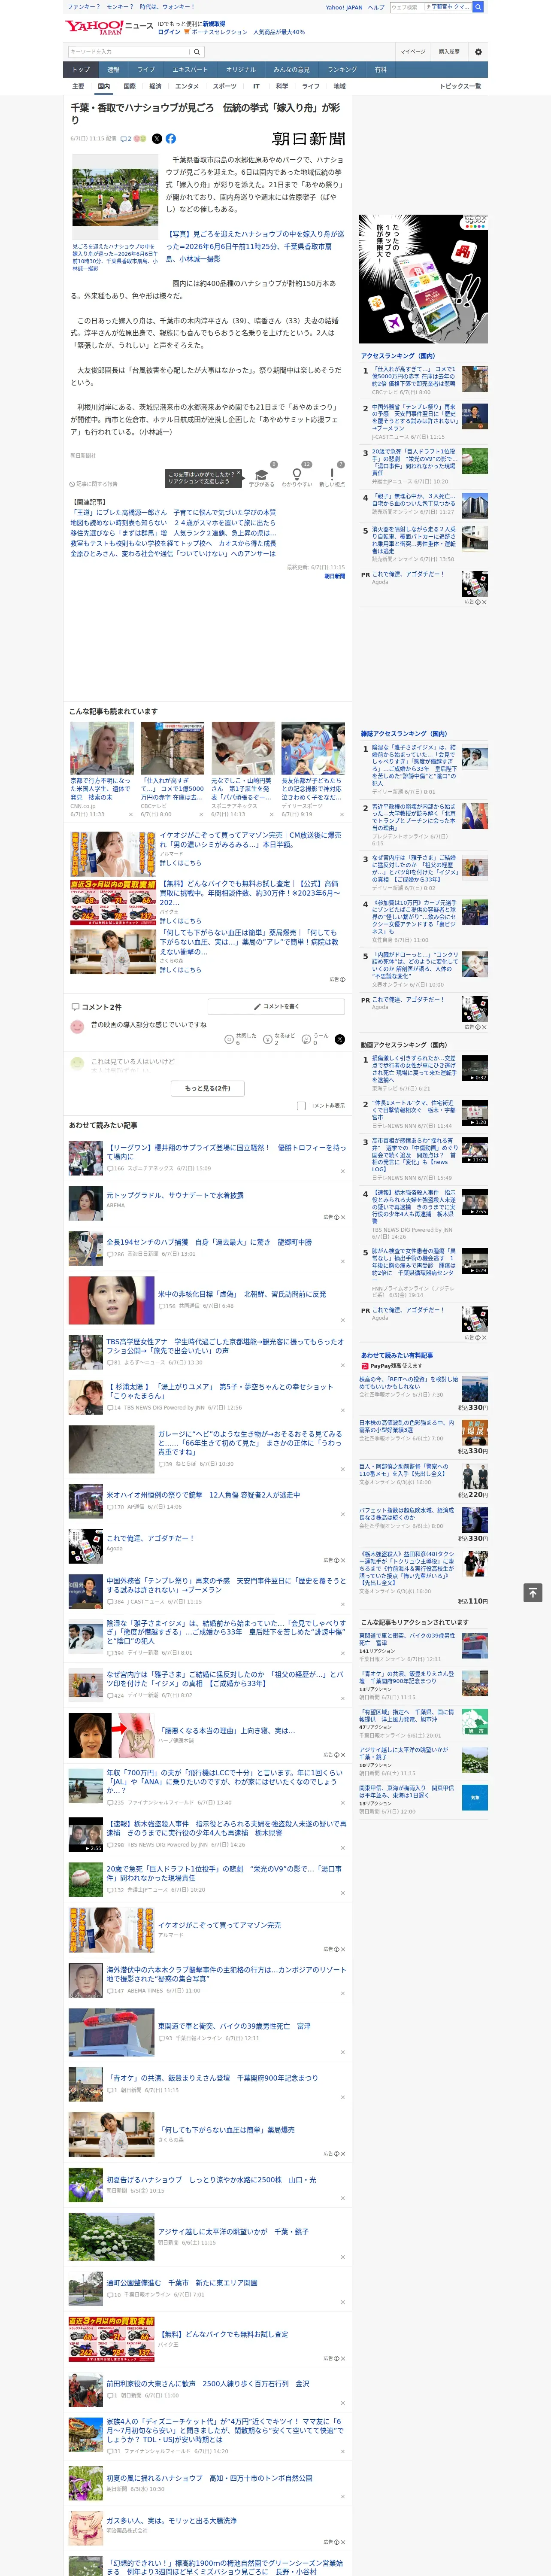
Task: Select the ライブ tab
Action: pos(146,70)
